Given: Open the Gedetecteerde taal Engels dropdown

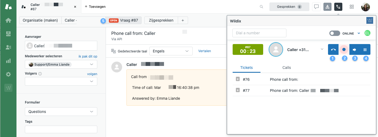Looking at the screenshot, I should click(171, 51).
